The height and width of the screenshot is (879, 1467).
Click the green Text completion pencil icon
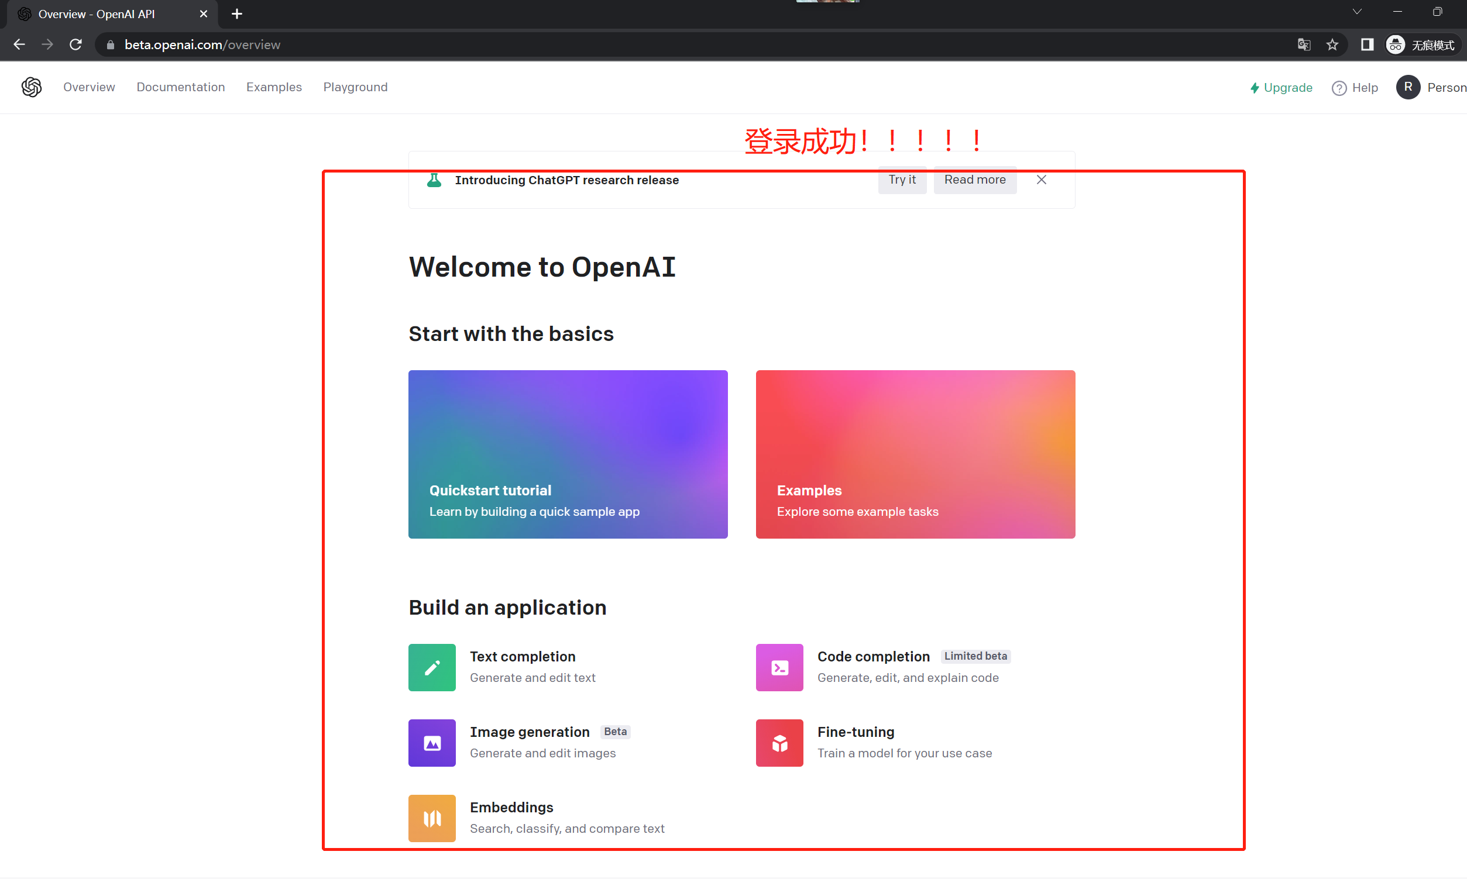pos(432,667)
